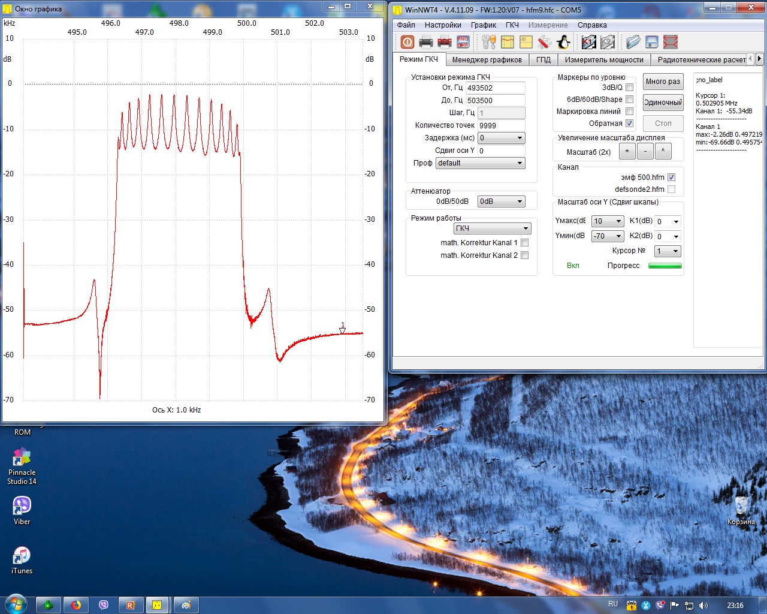Click the K2 channel calibration icon
This screenshot has height=614, width=767.
(x=608, y=42)
